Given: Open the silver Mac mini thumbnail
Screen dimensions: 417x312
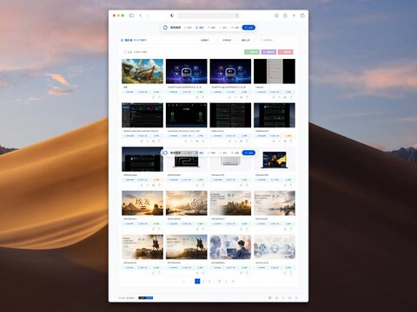Looking at the screenshot, I should tap(230, 162).
